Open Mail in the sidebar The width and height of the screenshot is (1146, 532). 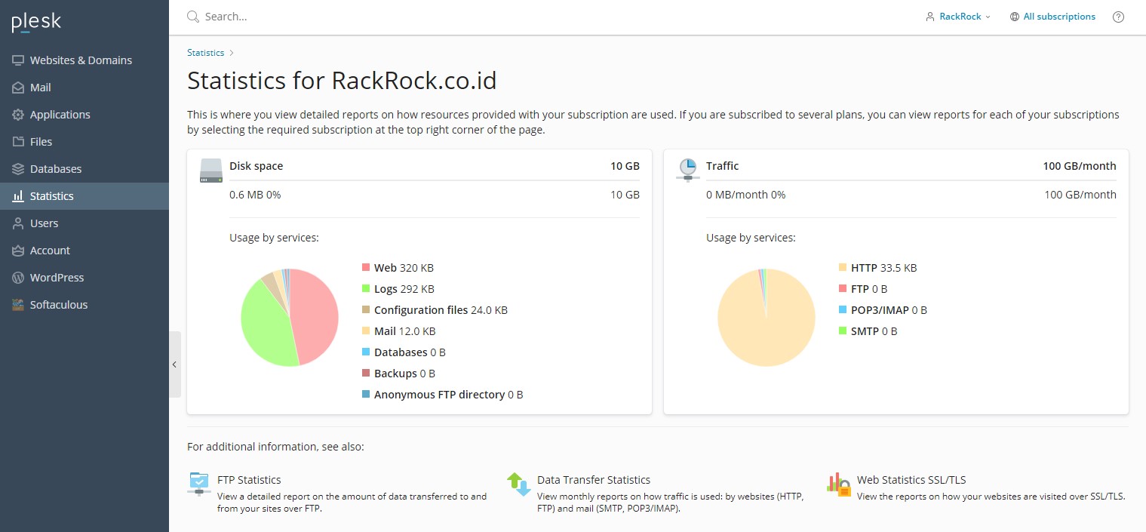click(x=84, y=88)
